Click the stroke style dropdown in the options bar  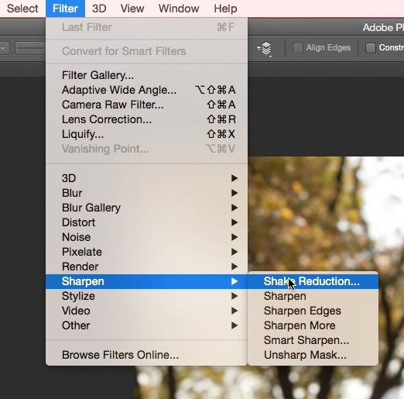tap(29, 48)
